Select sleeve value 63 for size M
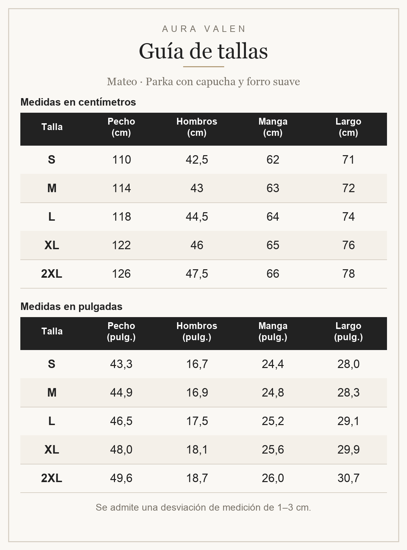407x550 pixels. [x=273, y=188]
